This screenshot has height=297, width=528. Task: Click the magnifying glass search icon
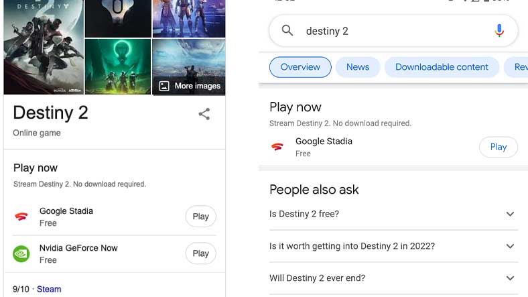(x=287, y=31)
